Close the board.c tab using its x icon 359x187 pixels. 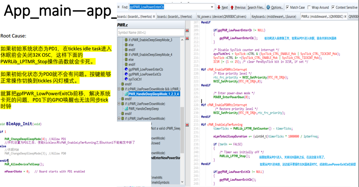coord(154,17)
